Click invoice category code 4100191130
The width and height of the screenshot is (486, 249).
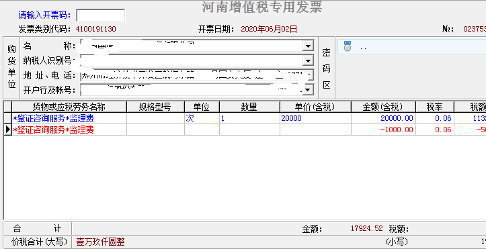(x=95, y=29)
